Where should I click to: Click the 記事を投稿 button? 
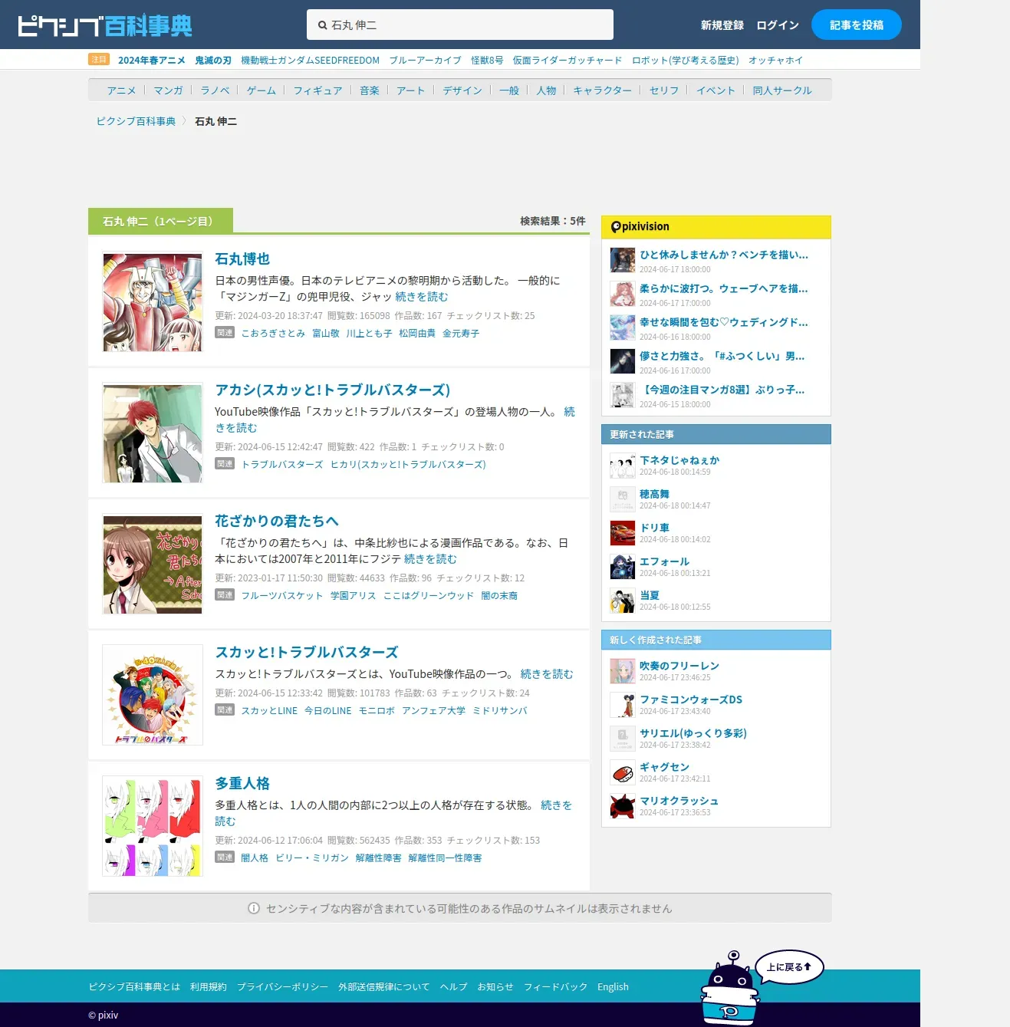pos(857,25)
